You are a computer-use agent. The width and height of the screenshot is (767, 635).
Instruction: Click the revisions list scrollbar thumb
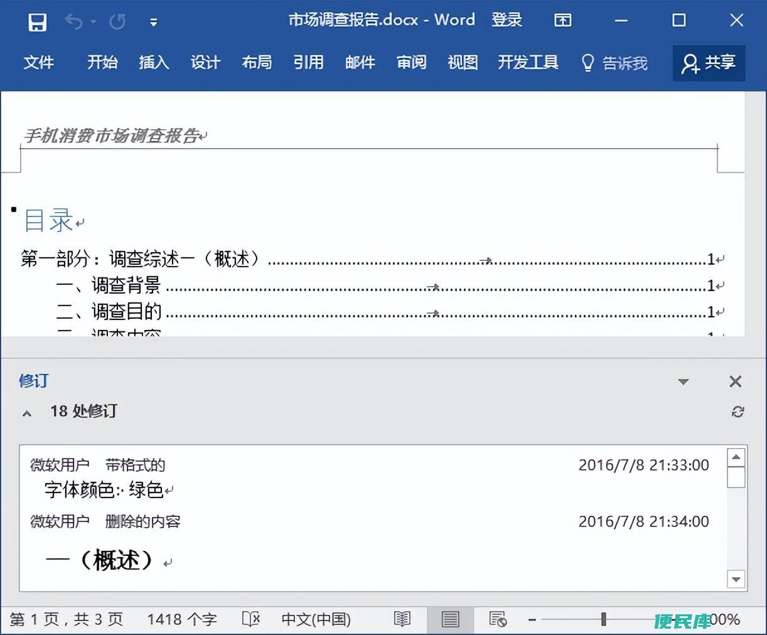(736, 478)
